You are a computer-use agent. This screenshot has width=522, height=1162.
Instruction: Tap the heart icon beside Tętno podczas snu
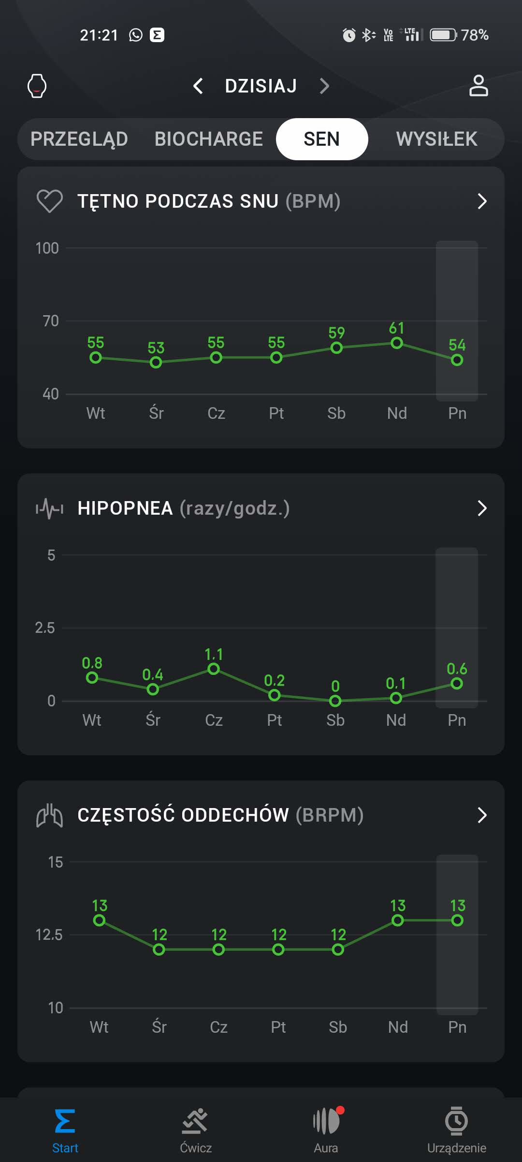coord(50,201)
